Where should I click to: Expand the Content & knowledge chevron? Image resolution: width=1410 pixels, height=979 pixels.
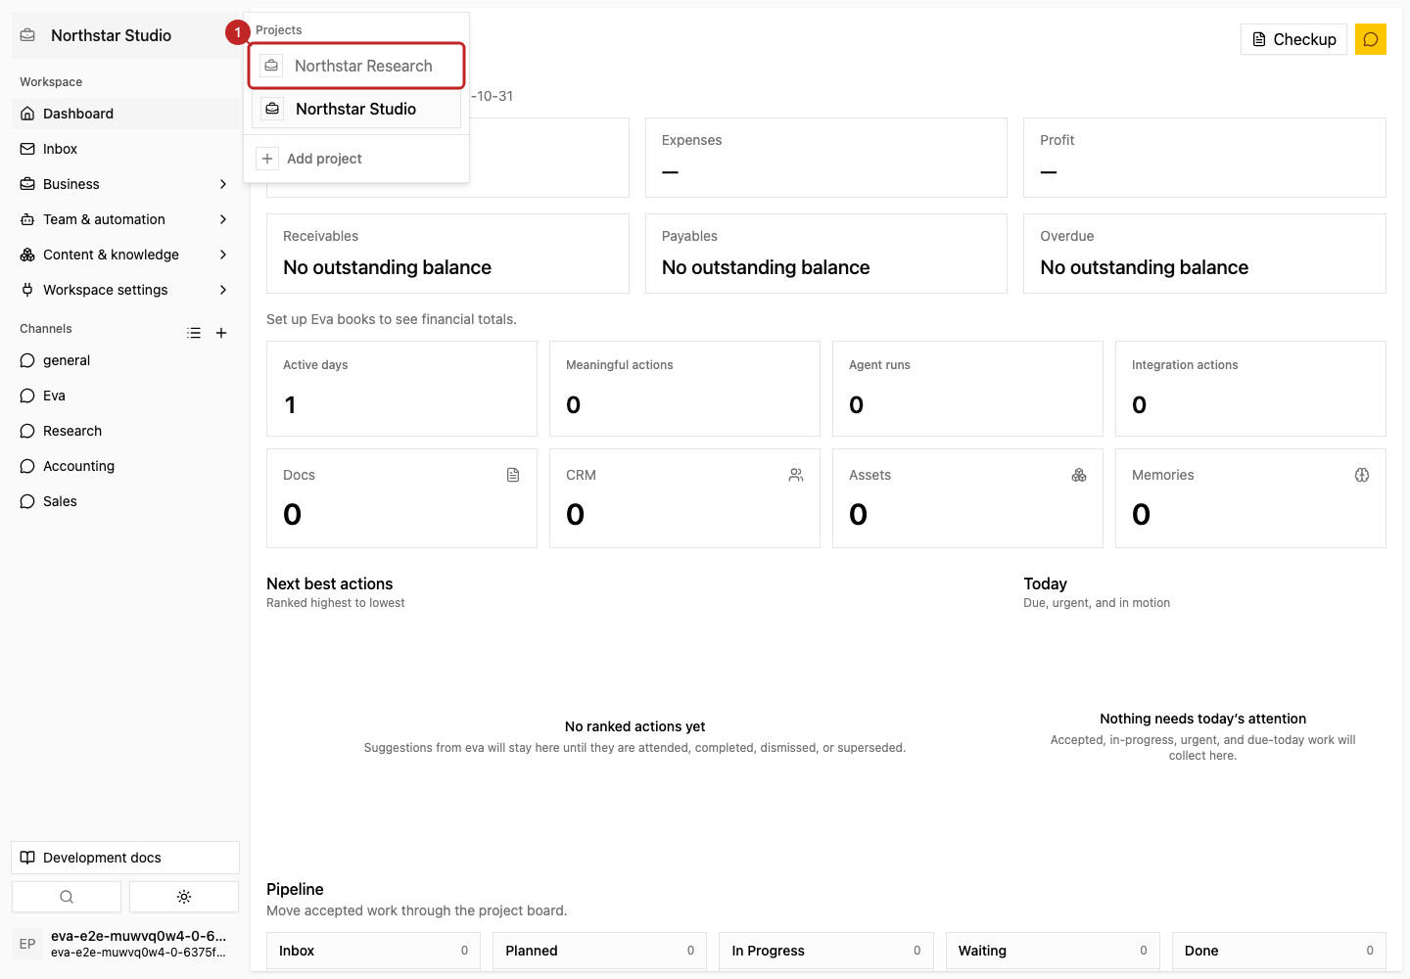pos(223,255)
